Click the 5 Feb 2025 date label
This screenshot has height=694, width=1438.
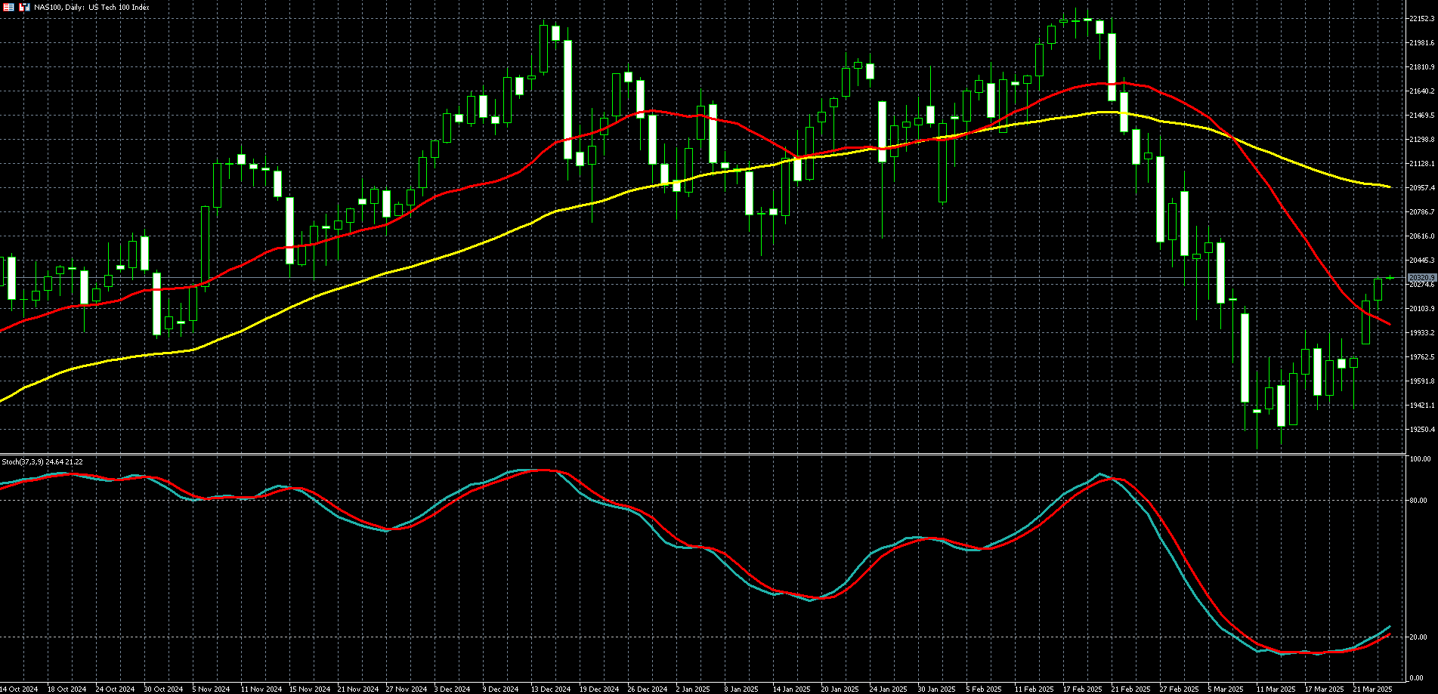(x=984, y=689)
